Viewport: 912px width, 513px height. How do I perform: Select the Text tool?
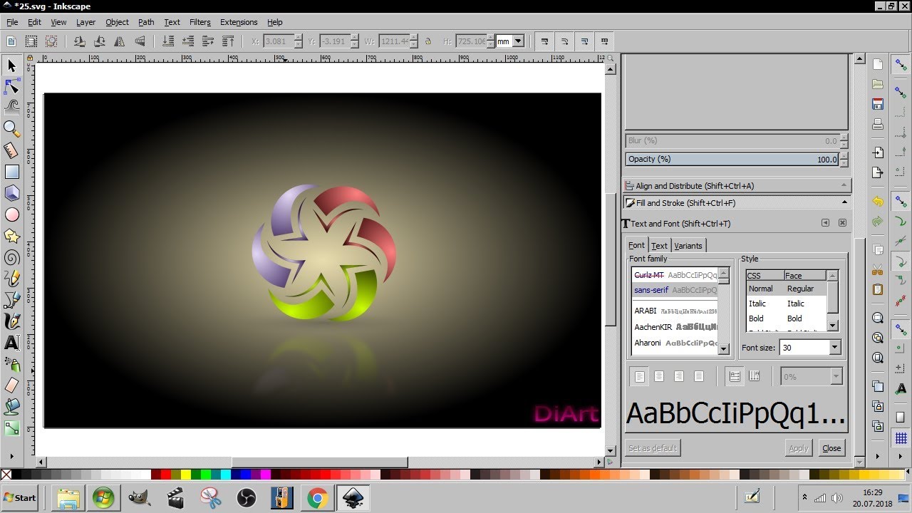point(11,343)
